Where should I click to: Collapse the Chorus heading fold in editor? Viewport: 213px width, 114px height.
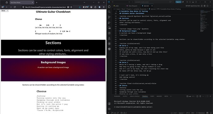click(x=118, y=86)
